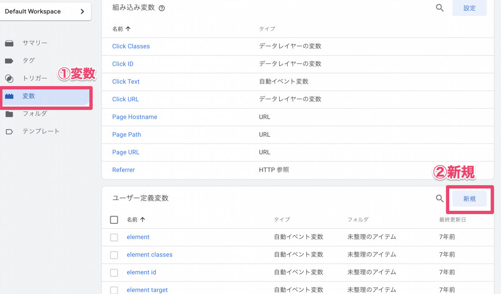Sort user-defined variables by 名前 column
Screen dimensions: 501x294
(136, 220)
